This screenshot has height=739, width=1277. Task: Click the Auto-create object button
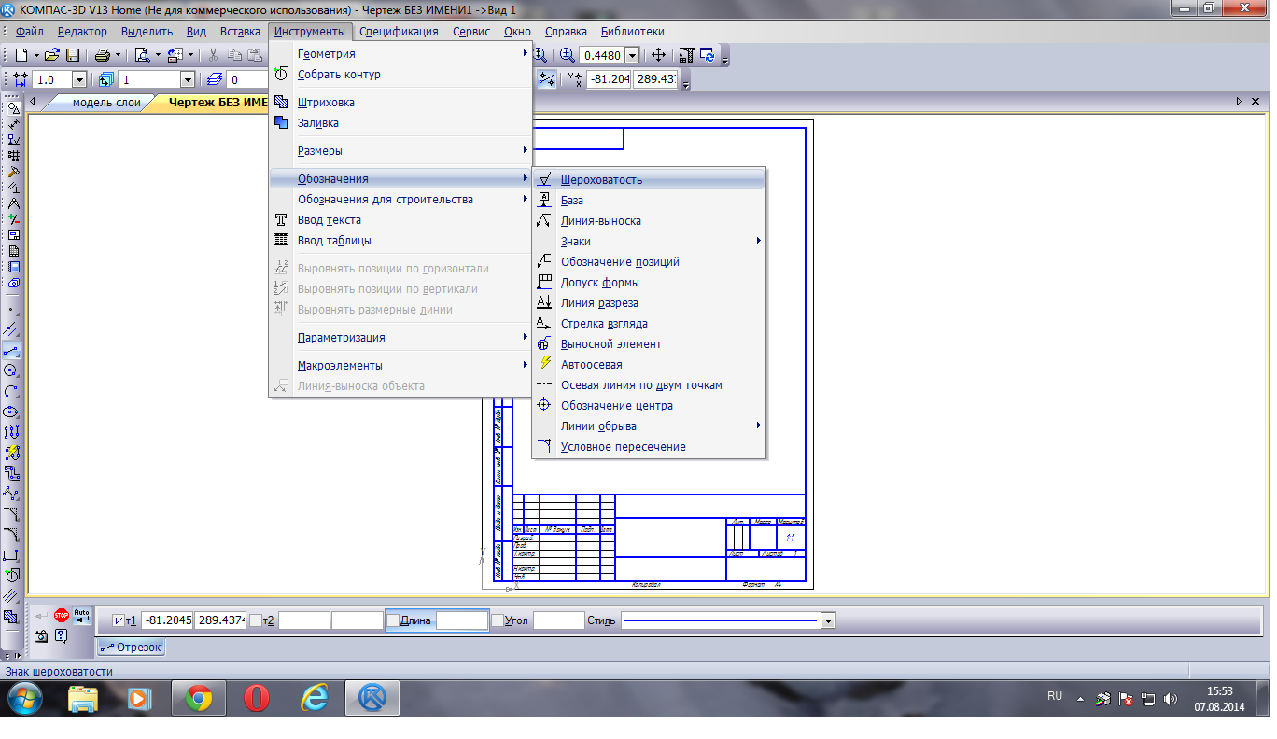pos(82,615)
